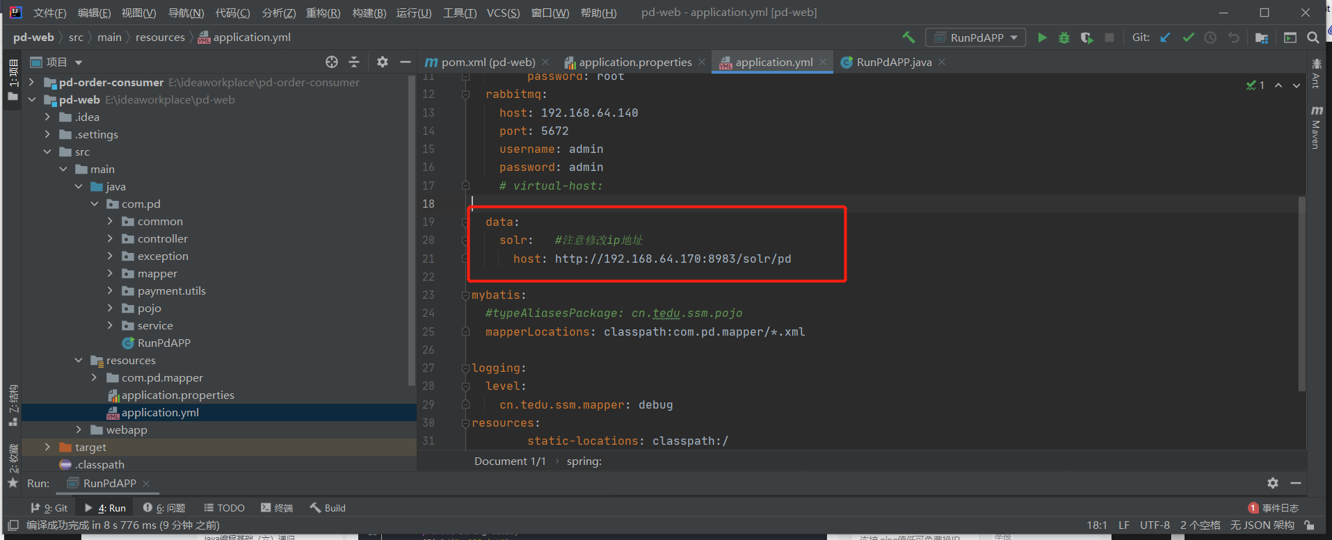This screenshot has height=540, width=1332.
Task: Close the application.yml editor tab
Action: tap(824, 62)
